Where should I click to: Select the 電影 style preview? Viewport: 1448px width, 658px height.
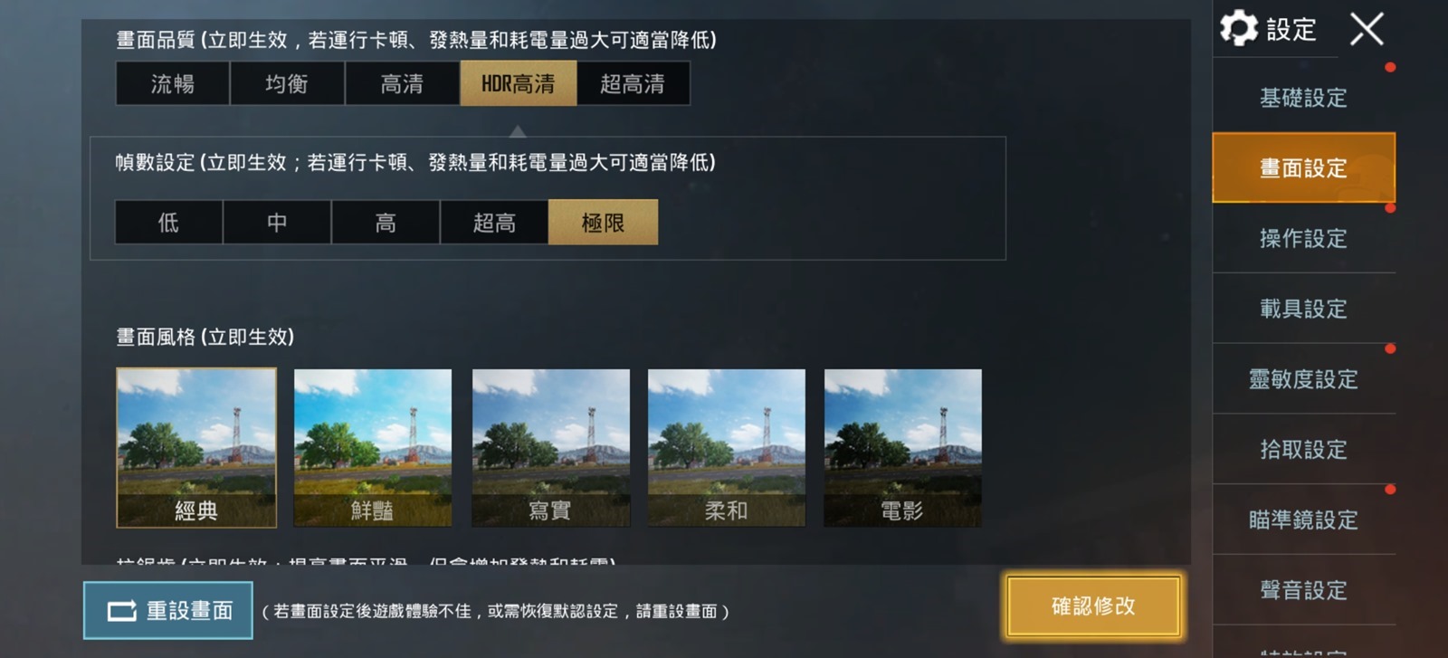pyautogui.click(x=903, y=447)
